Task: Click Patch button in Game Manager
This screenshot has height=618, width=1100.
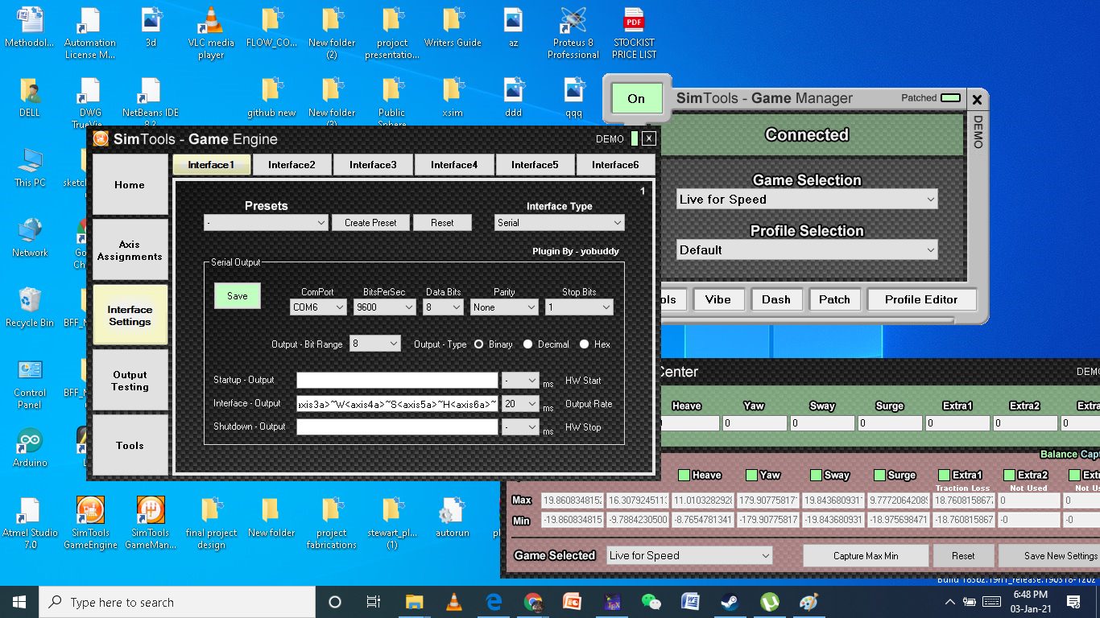Action: click(834, 299)
